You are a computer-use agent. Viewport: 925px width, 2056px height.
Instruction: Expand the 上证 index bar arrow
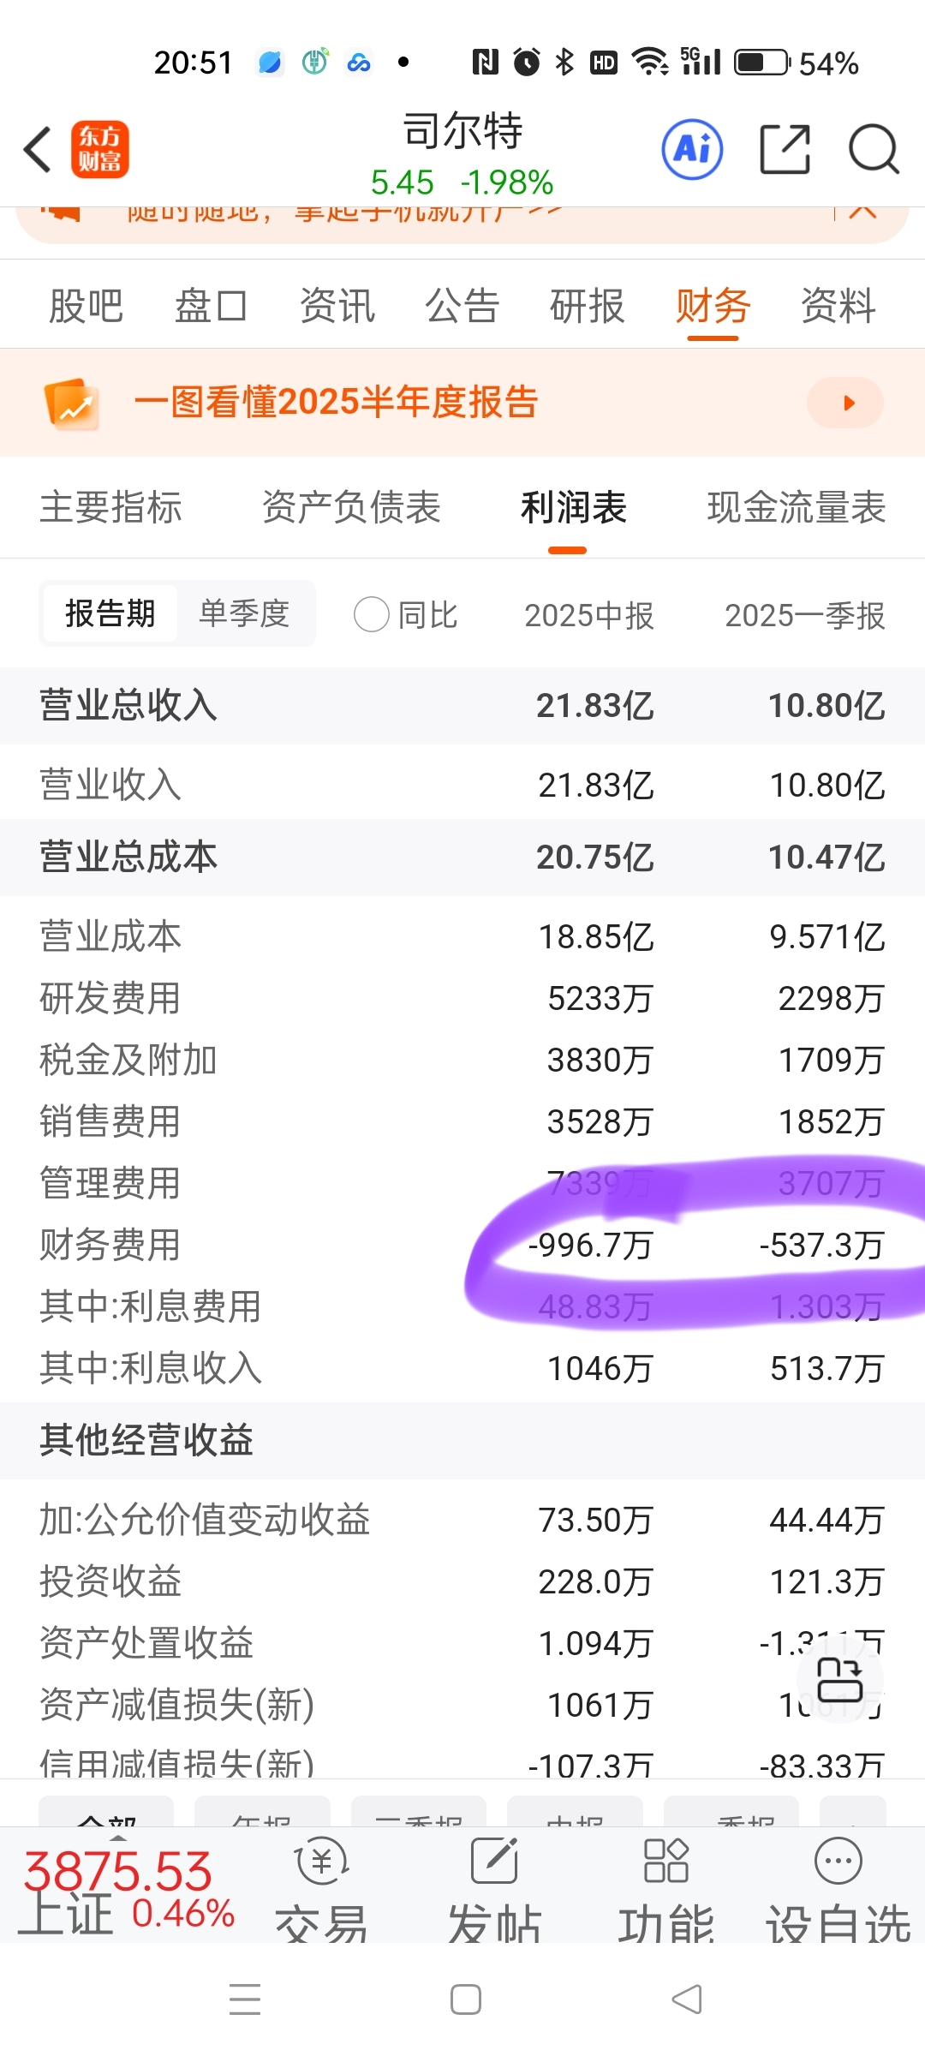point(118,1838)
